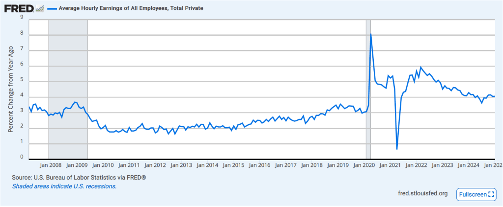Click the U.S. Bureau of Labor Statistics source text
Screen dimensions: 503x207
pos(85,177)
